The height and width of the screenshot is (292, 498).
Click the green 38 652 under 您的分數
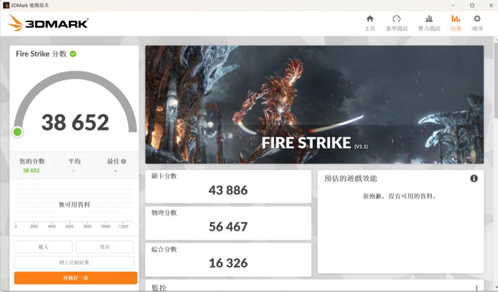[x=31, y=170]
